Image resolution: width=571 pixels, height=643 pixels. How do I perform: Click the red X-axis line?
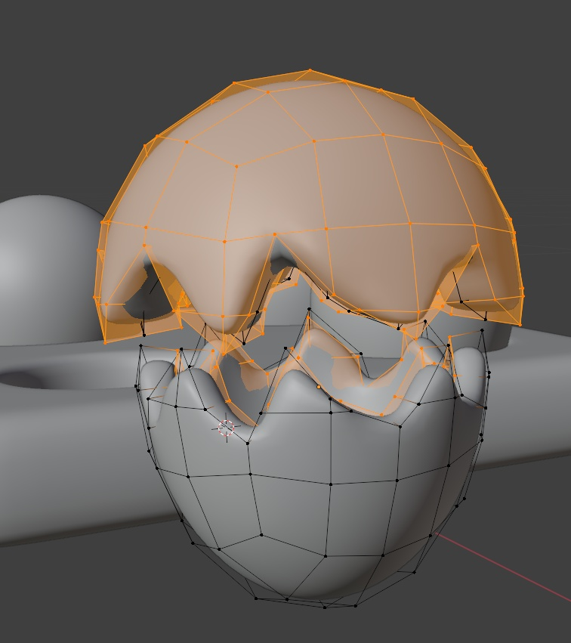(502, 566)
